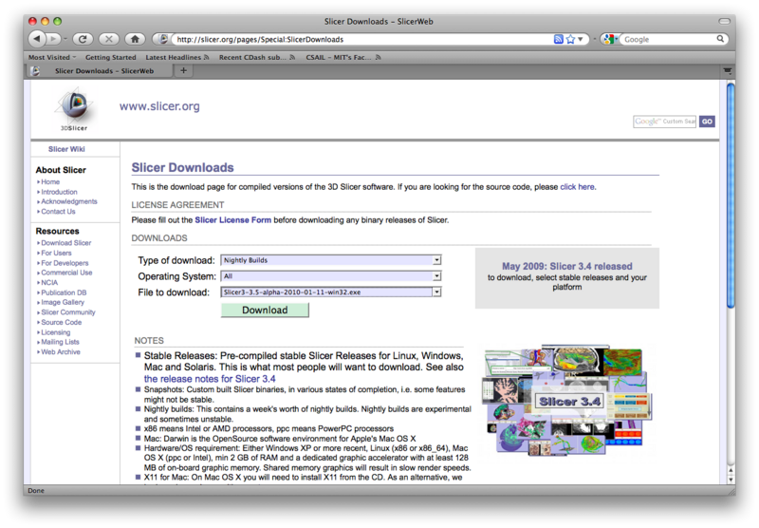Open the Slicer Community sidebar link

pos(68,312)
